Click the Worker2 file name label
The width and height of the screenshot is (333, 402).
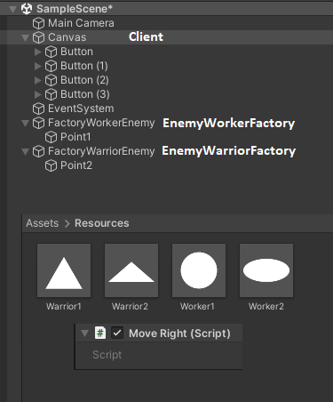[266, 306]
